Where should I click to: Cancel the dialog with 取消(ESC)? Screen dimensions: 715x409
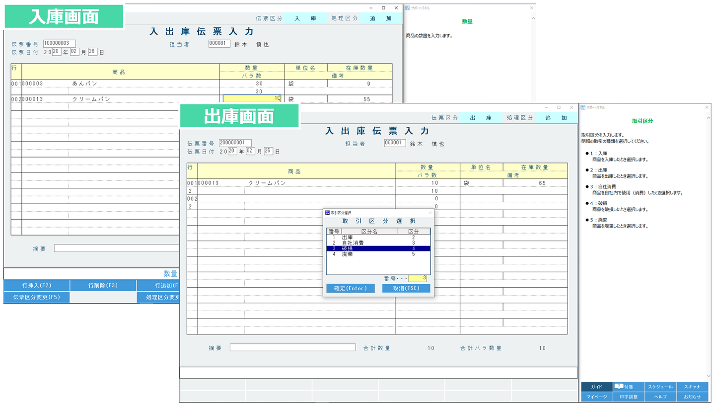(x=406, y=288)
